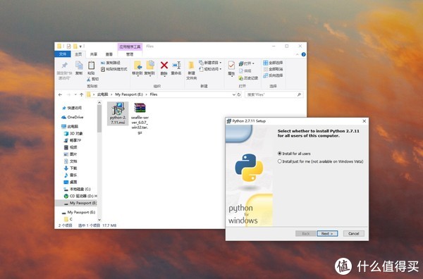Click the Explorer Forward arrow

pyautogui.click(x=68, y=94)
